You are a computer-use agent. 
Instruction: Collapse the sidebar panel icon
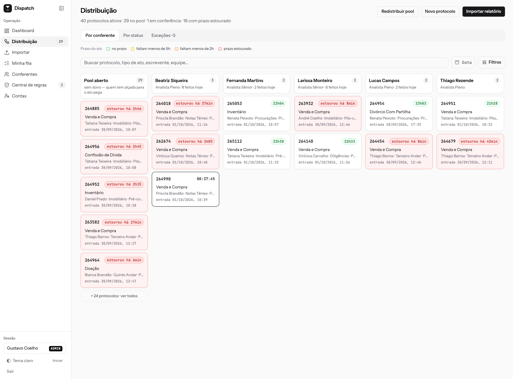tap(61, 8)
